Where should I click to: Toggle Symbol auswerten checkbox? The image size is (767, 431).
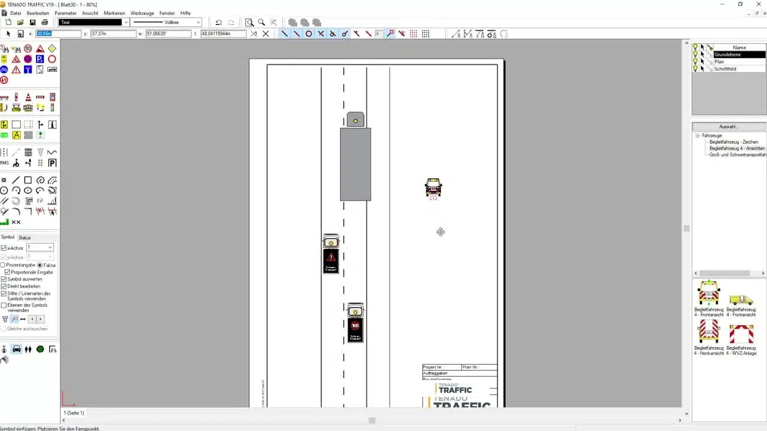click(4, 279)
